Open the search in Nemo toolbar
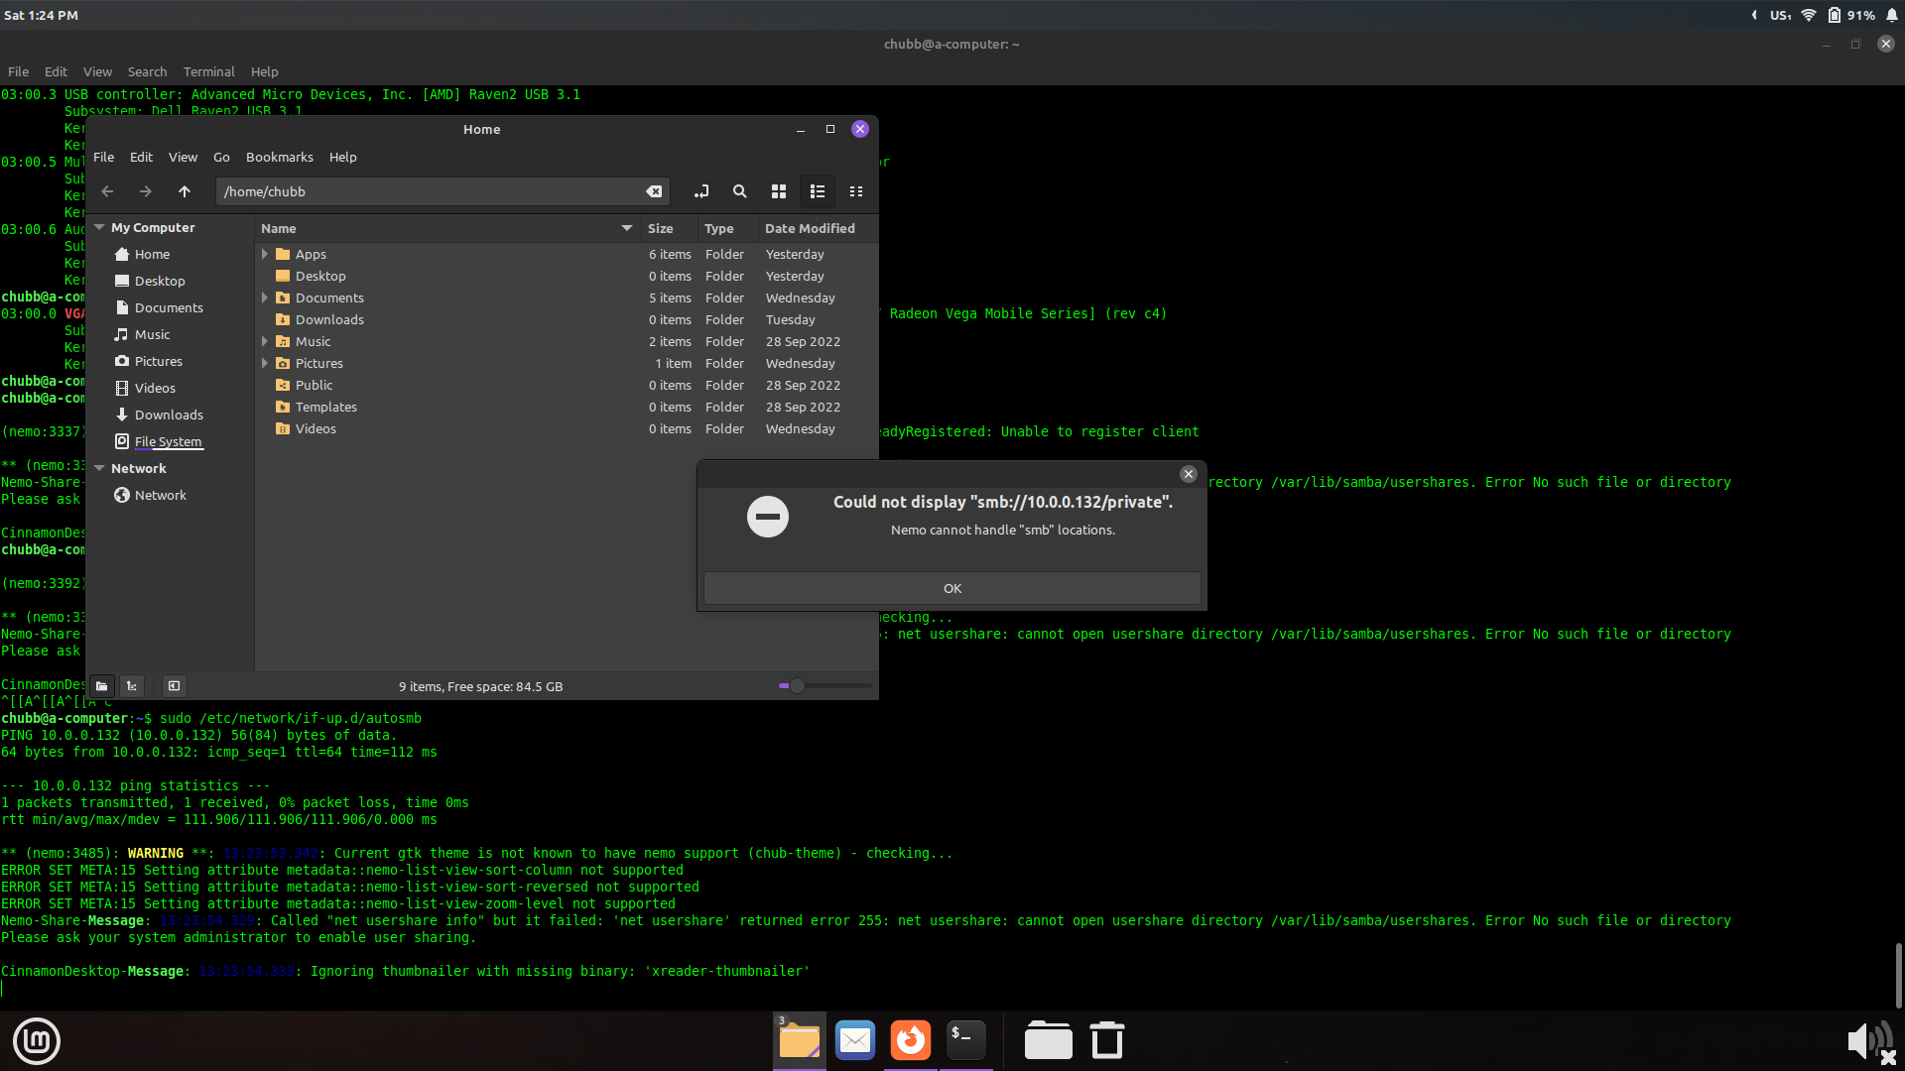 [740, 191]
